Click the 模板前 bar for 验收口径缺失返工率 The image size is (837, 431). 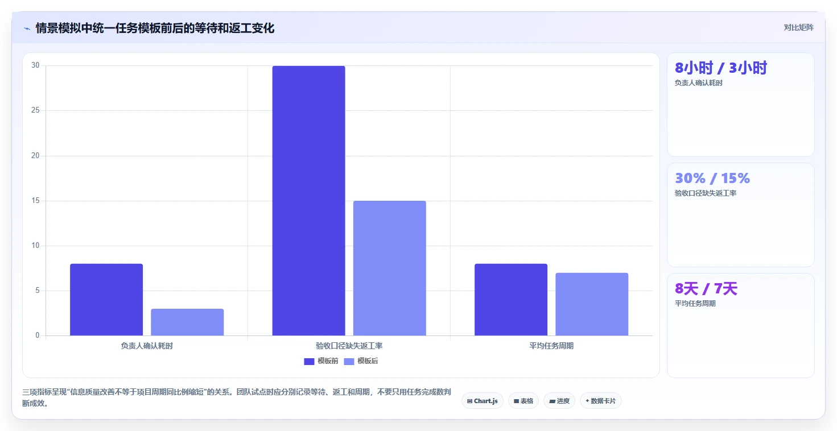308,201
